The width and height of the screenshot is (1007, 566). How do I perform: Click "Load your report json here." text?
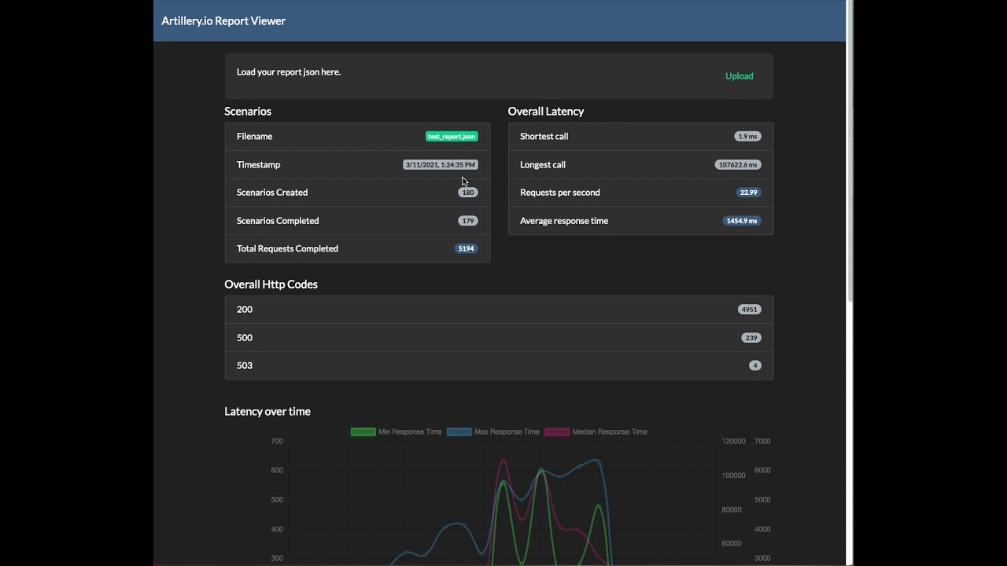[x=289, y=72]
